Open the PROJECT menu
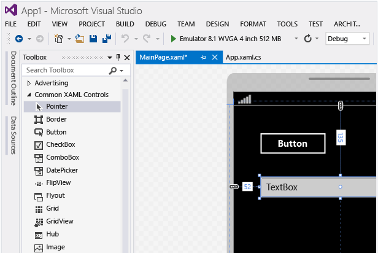 (x=91, y=24)
